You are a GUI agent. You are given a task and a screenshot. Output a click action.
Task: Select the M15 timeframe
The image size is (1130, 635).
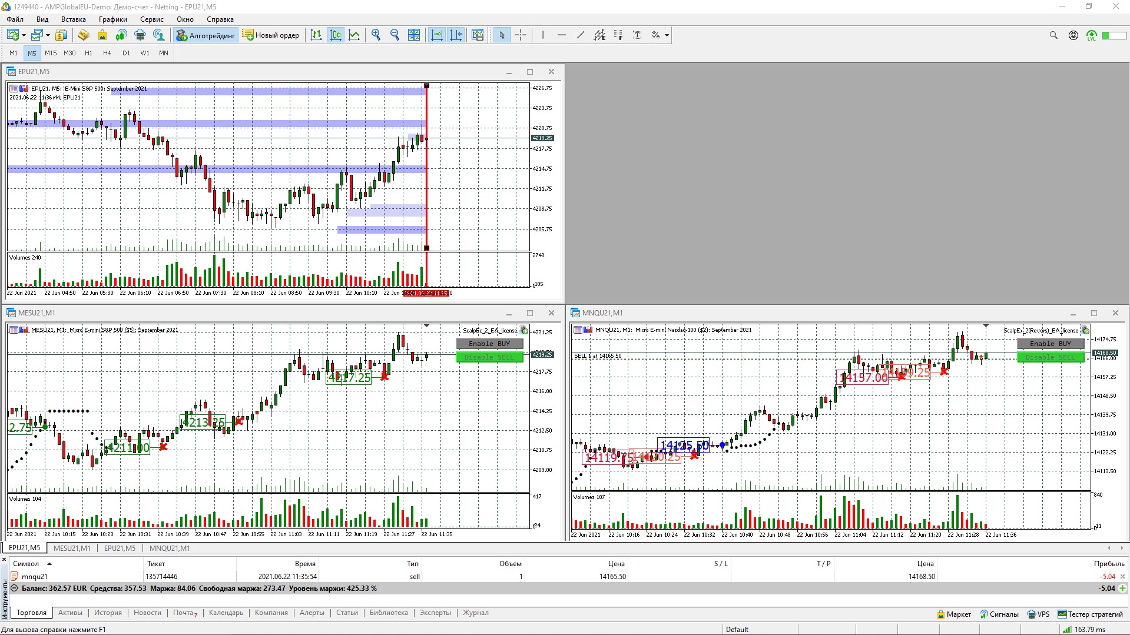click(x=51, y=53)
